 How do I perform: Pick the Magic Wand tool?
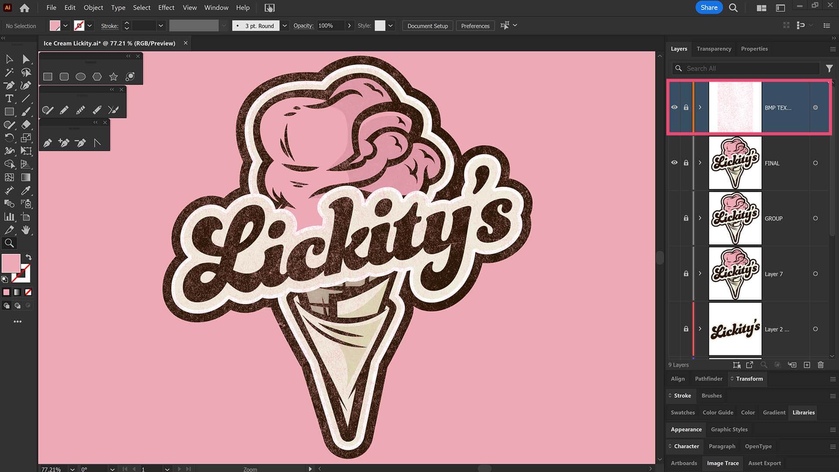coord(9,72)
